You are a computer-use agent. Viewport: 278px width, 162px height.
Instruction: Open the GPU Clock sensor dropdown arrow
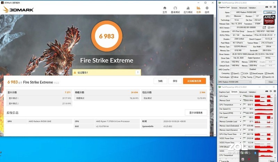pos(240,96)
